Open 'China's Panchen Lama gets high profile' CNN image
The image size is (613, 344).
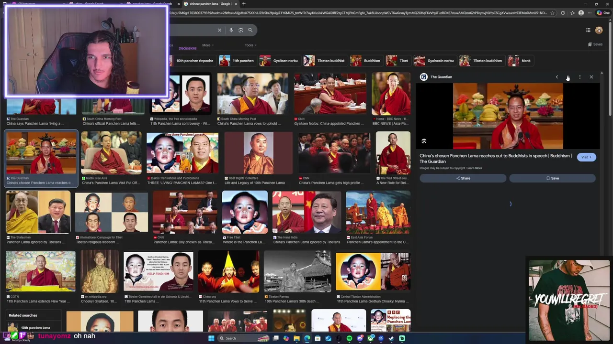pos(334,153)
